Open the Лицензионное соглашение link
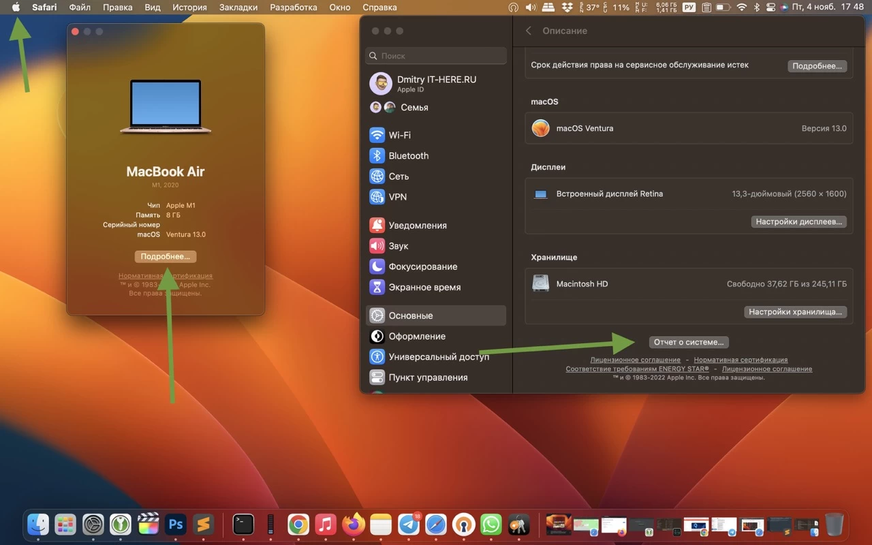The image size is (872, 545). [x=635, y=359]
